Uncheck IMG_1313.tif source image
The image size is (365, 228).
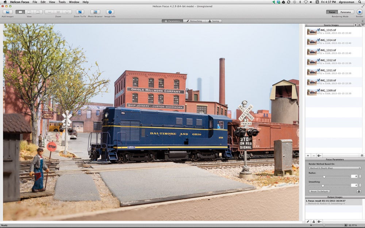(318, 50)
